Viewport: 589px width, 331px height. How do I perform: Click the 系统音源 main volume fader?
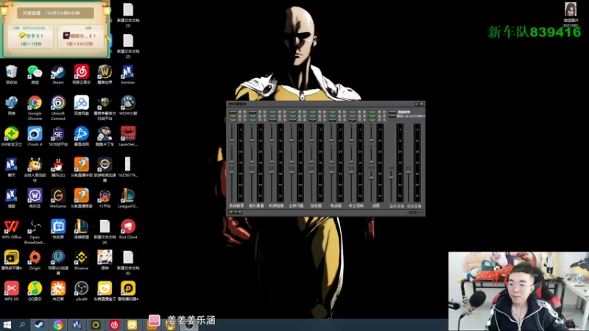(x=232, y=171)
